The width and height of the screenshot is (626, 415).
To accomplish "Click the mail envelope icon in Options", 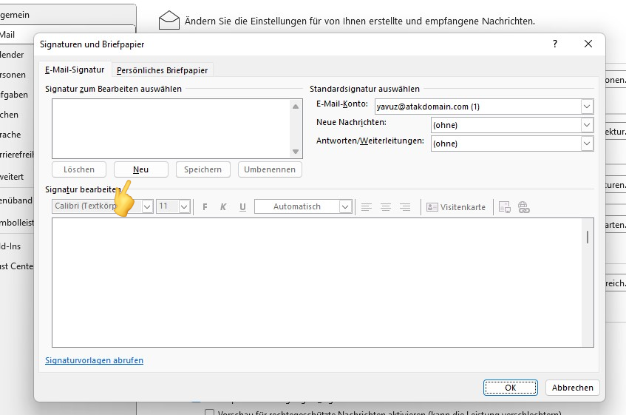I will 169,21.
